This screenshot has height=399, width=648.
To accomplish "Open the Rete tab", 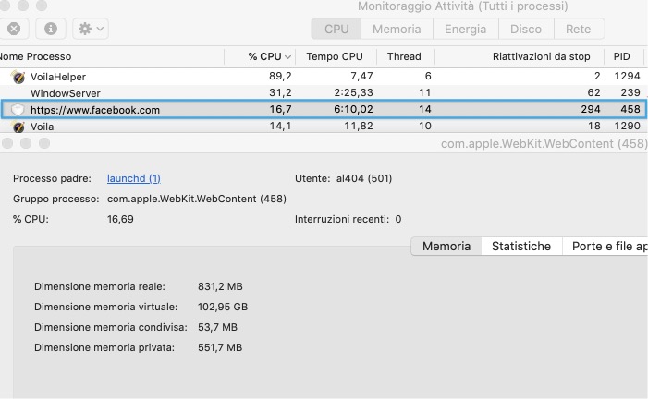I will (x=578, y=29).
